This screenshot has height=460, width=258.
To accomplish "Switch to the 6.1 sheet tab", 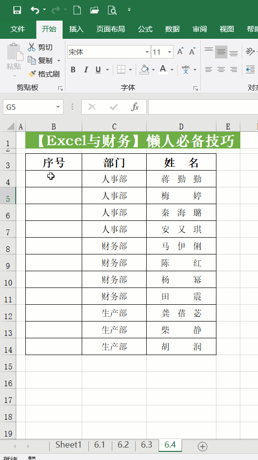I will [99, 445].
